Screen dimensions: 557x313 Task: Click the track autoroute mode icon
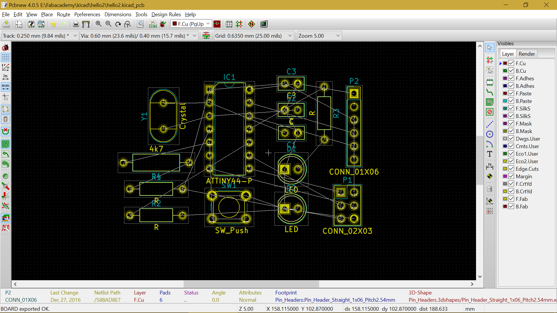[239, 24]
